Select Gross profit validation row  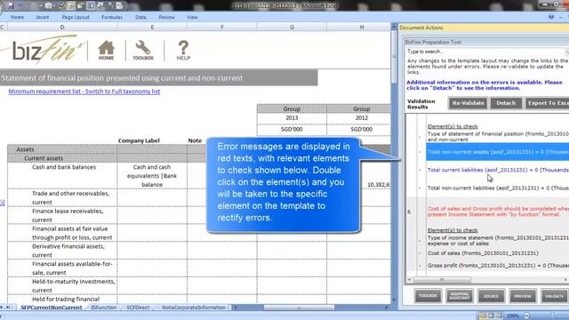click(x=498, y=266)
